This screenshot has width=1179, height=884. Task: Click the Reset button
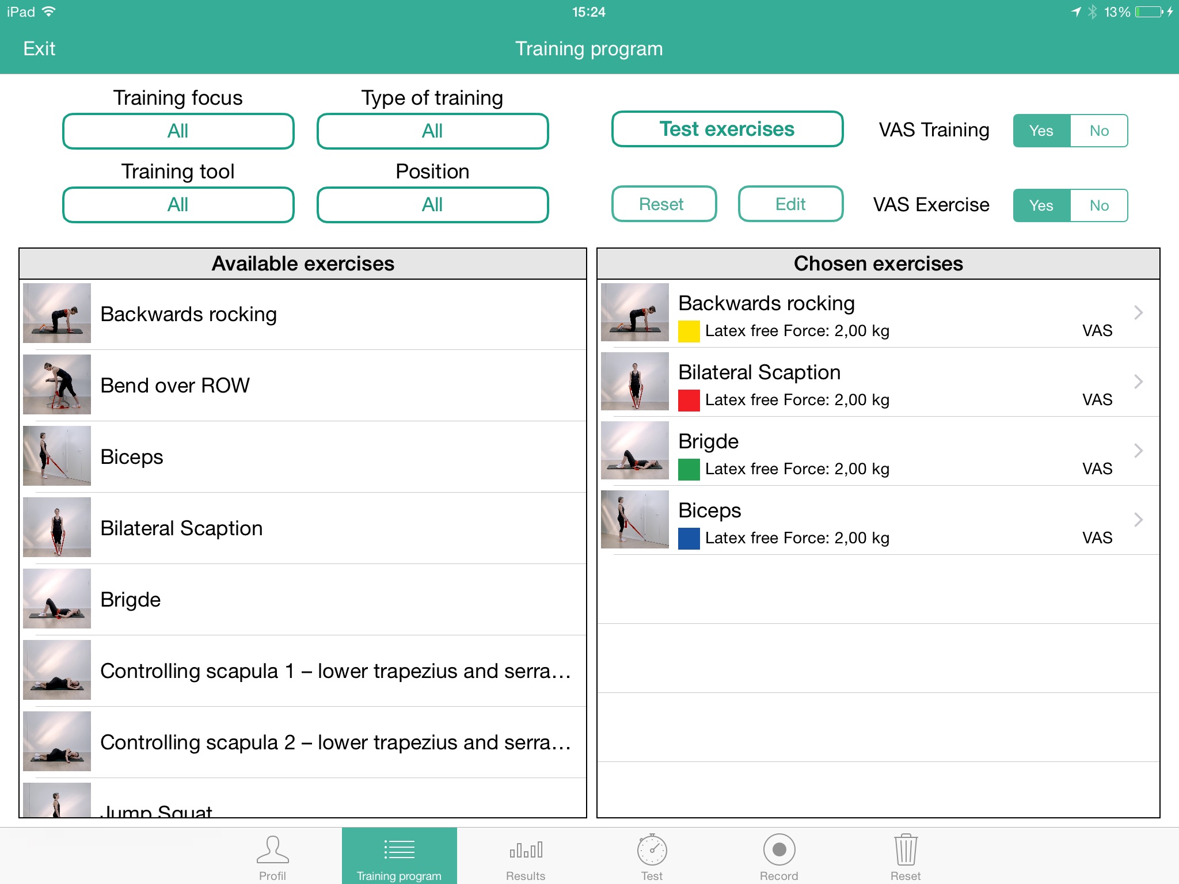pyautogui.click(x=662, y=204)
